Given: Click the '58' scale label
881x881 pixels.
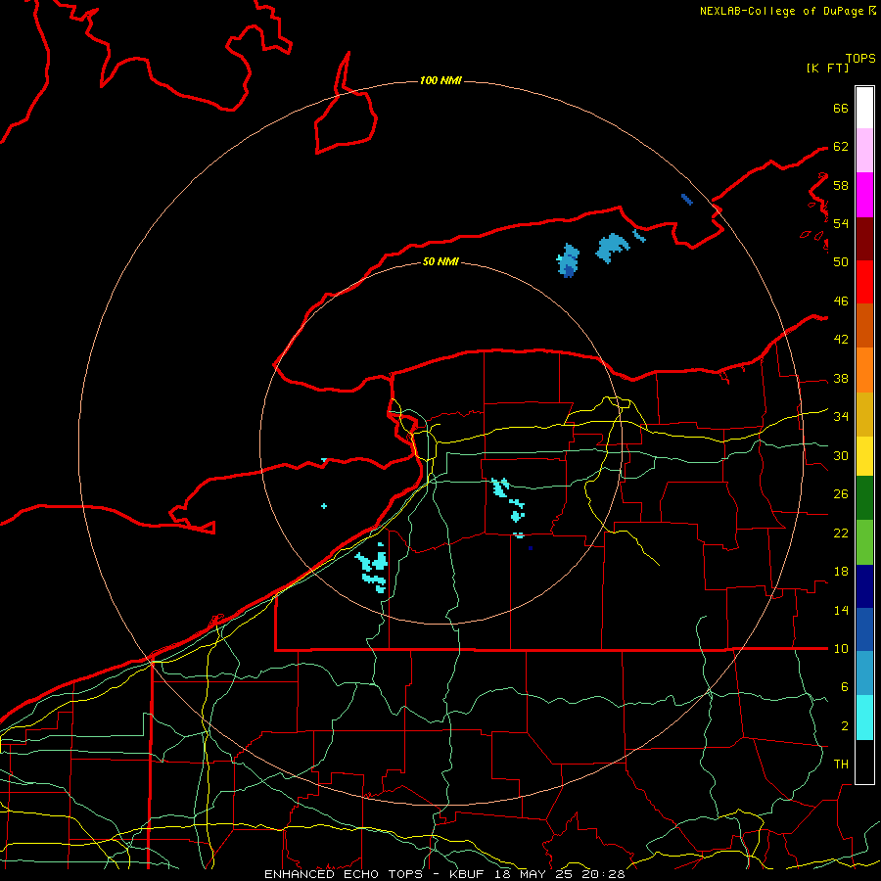Looking at the screenshot, I should tap(841, 185).
